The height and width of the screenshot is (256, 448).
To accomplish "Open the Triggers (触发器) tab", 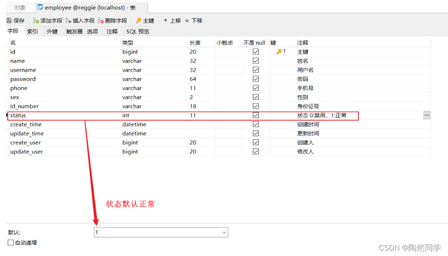I will [74, 31].
